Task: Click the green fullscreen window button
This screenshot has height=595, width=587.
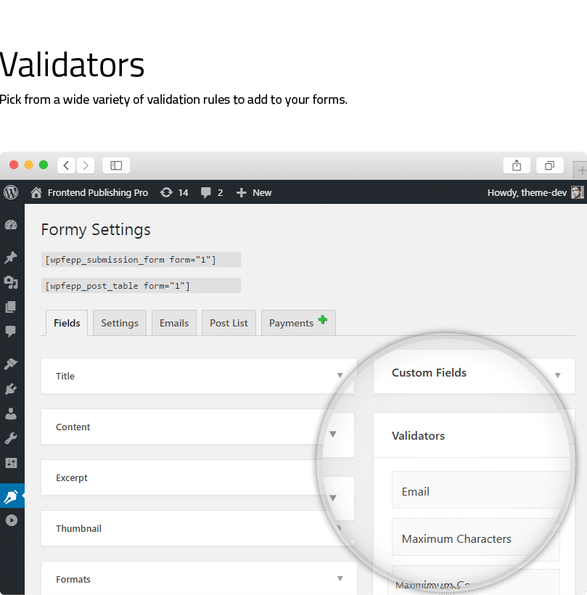Action: point(44,165)
